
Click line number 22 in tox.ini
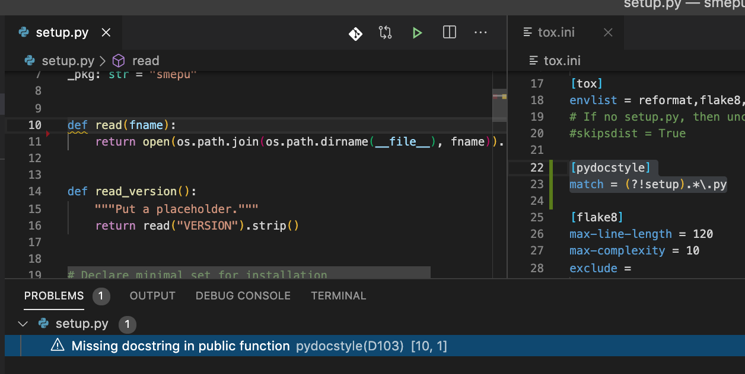coord(536,167)
